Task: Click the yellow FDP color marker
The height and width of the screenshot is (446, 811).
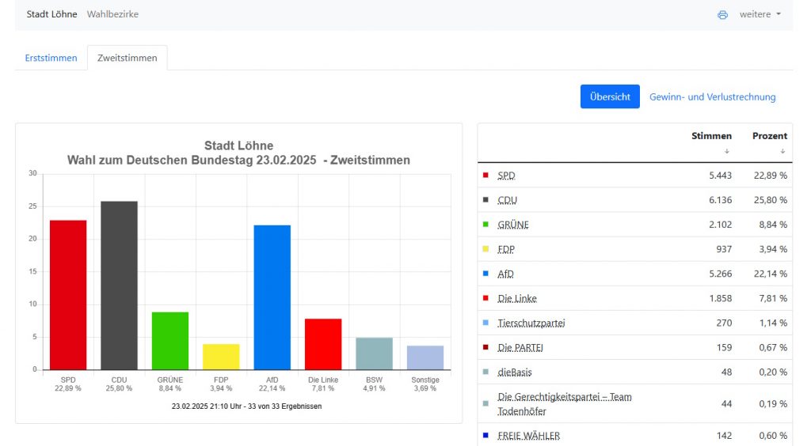Action: coord(485,249)
